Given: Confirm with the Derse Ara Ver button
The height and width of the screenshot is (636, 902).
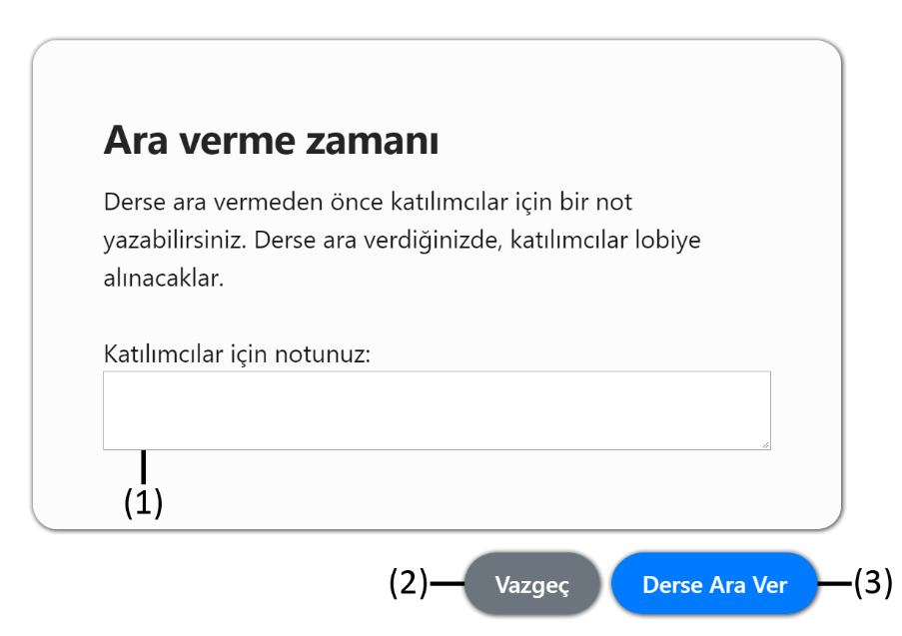Looking at the screenshot, I should tap(714, 584).
